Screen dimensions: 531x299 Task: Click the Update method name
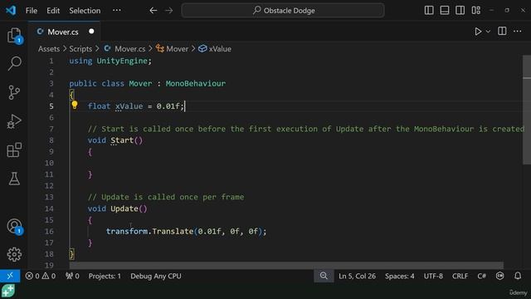pos(124,208)
